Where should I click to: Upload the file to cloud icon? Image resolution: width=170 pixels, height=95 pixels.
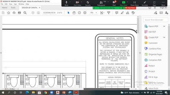tap(14, 13)
